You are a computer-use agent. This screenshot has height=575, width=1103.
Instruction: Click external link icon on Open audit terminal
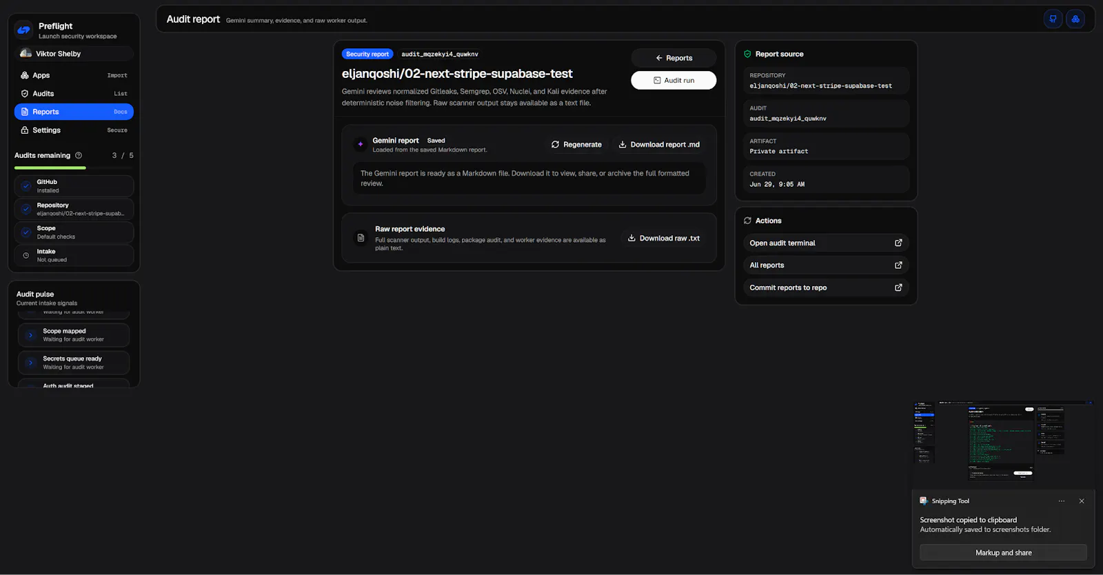pyautogui.click(x=898, y=243)
